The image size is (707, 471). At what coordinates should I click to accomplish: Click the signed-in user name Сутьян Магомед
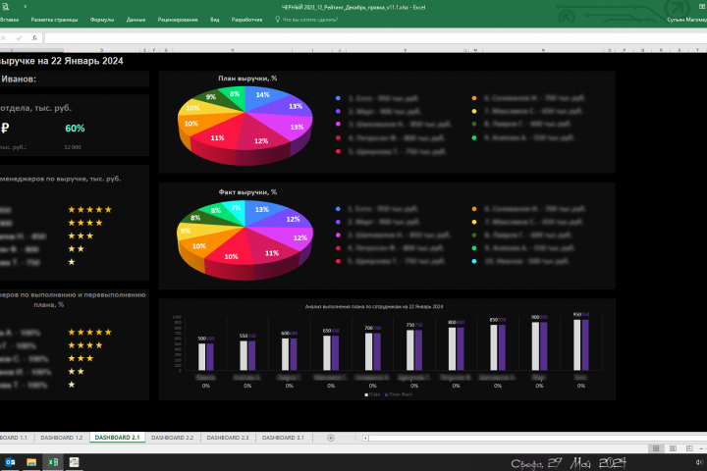pyautogui.click(x=686, y=20)
